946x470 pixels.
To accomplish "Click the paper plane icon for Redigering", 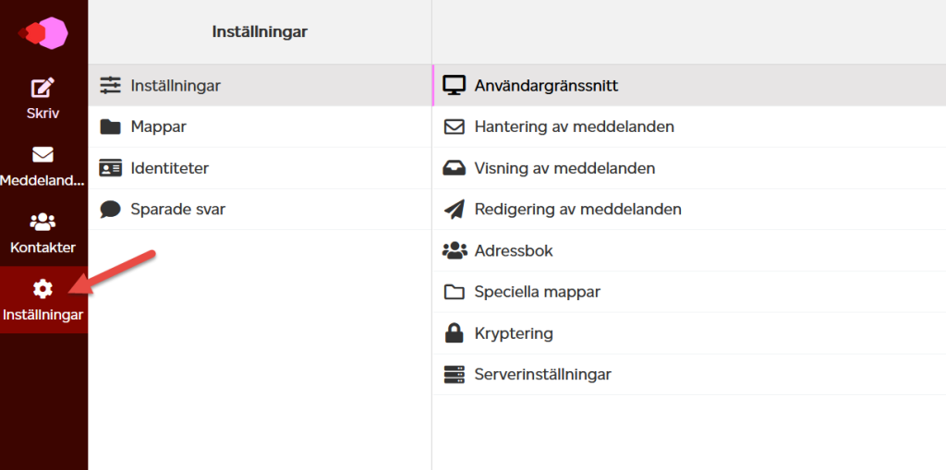I will pos(455,210).
